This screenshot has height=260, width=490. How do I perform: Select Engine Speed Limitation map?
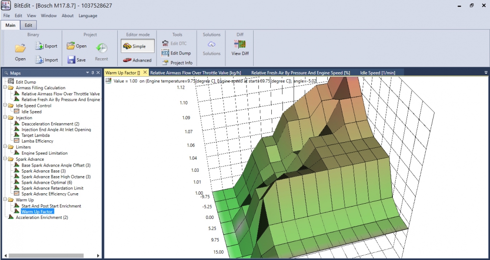coord(45,153)
